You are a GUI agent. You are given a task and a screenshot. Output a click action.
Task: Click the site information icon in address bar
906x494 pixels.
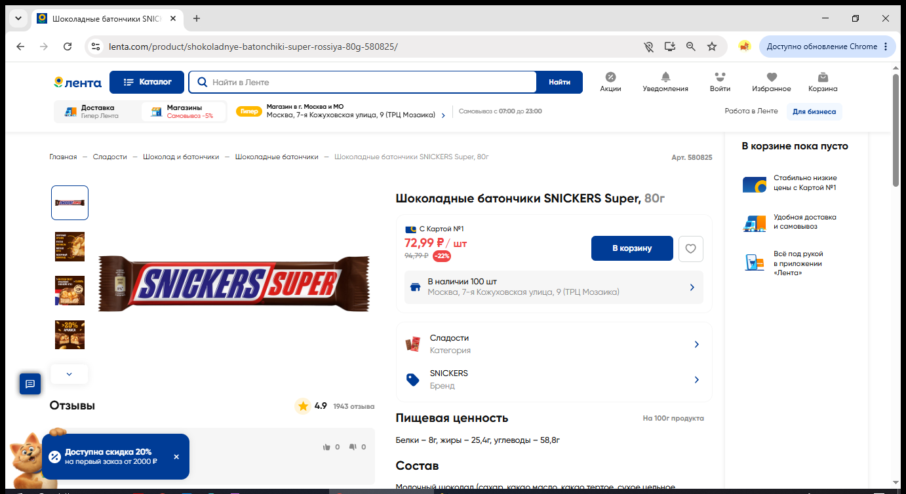96,47
